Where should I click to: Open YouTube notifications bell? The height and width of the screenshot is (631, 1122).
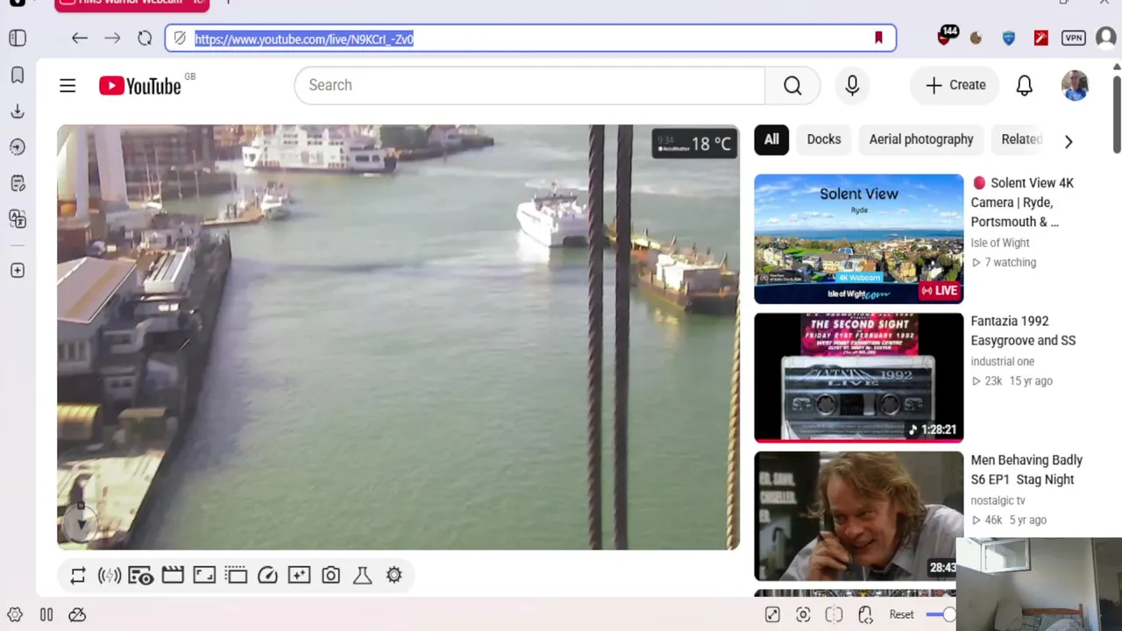pyautogui.click(x=1024, y=85)
